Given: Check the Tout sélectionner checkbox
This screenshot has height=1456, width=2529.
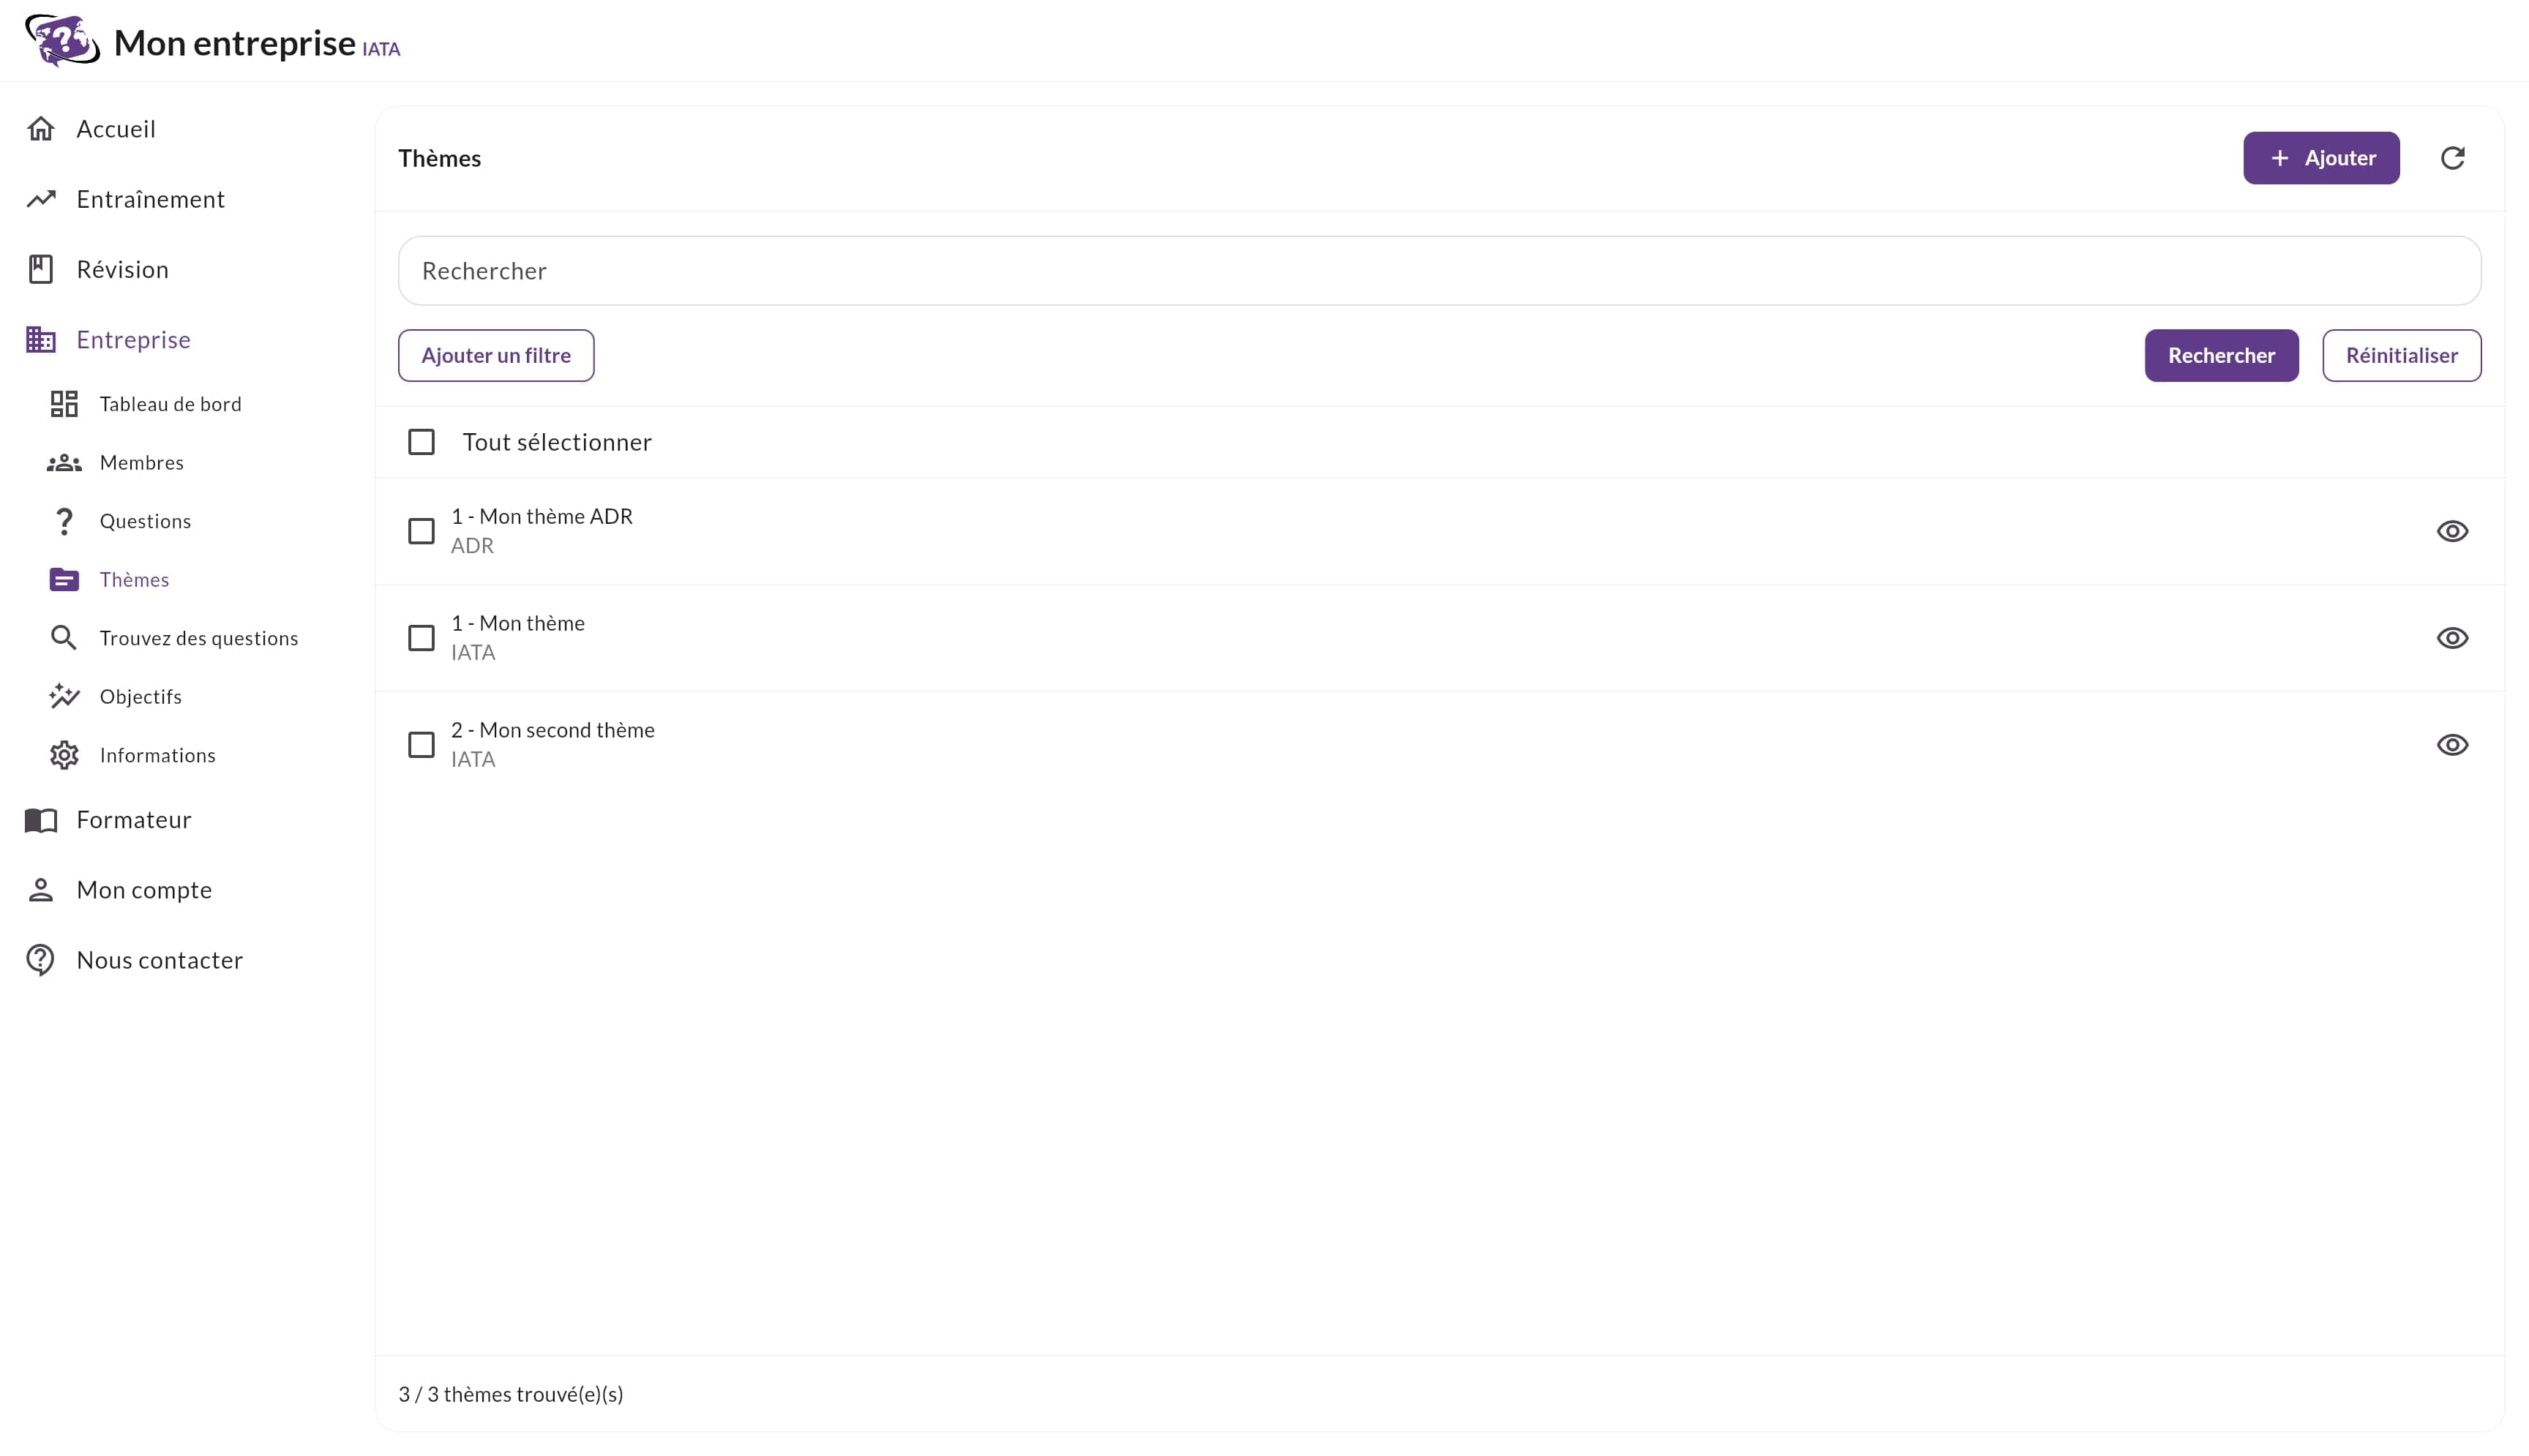Looking at the screenshot, I should [x=421, y=441].
